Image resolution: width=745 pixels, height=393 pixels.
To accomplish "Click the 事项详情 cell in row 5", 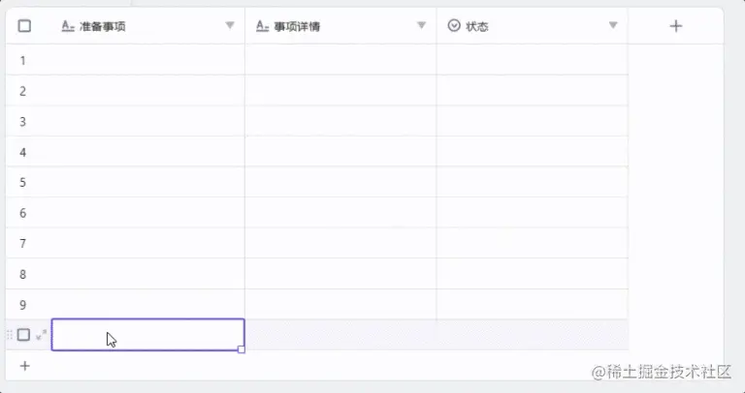I will pyautogui.click(x=340, y=182).
